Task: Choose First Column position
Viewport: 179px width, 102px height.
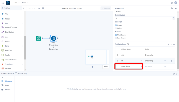Action: pyautogui.click(x=116, y=35)
